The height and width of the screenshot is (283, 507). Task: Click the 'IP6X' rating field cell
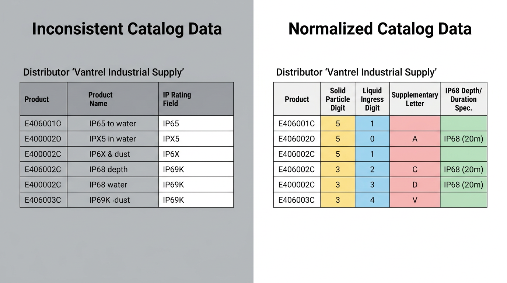(x=171, y=154)
